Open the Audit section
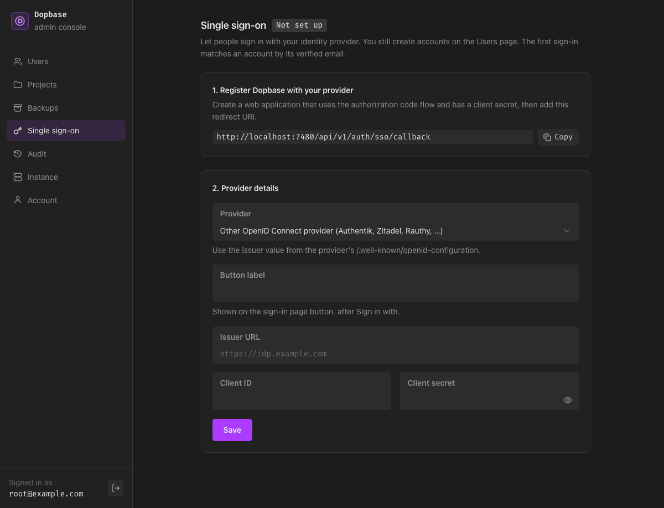The image size is (664, 508). [66, 154]
